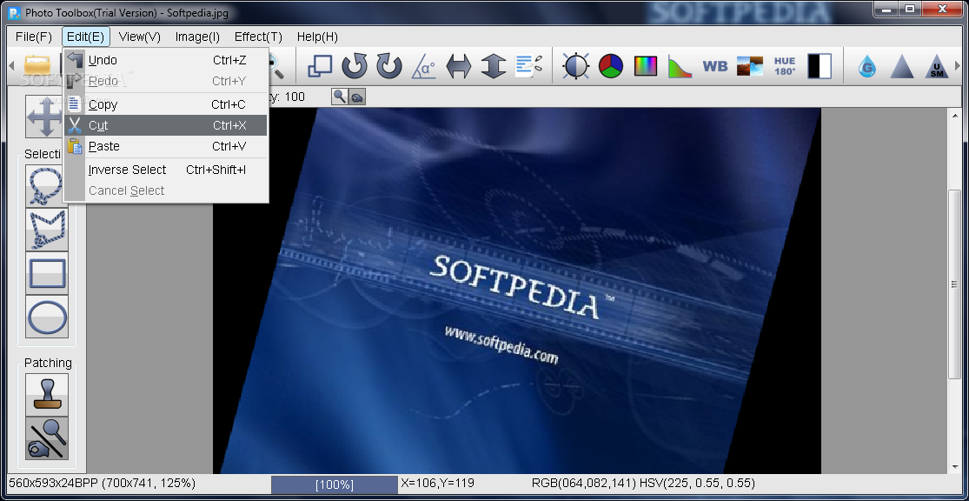
Task: Choose Undo from the Edit menu
Action: (x=166, y=60)
